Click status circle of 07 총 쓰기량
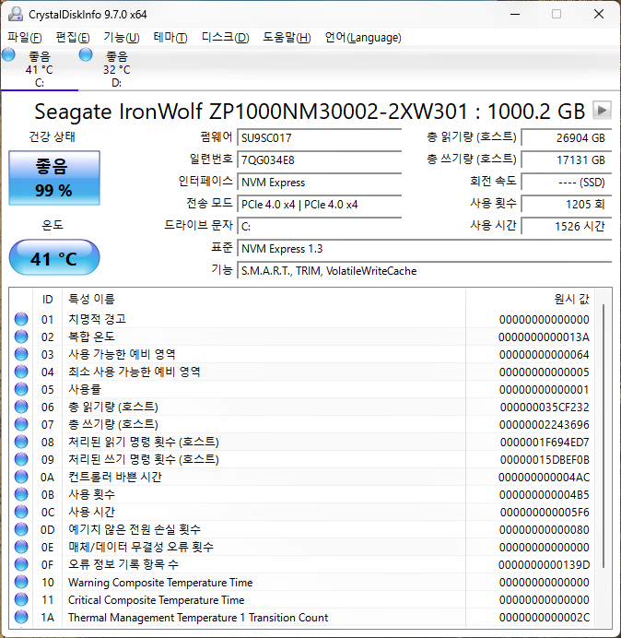The width and height of the screenshot is (621, 638). 21,424
